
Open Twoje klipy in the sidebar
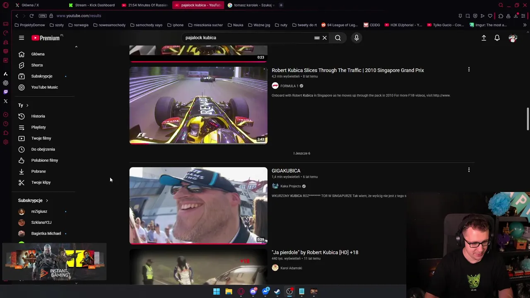point(44,183)
